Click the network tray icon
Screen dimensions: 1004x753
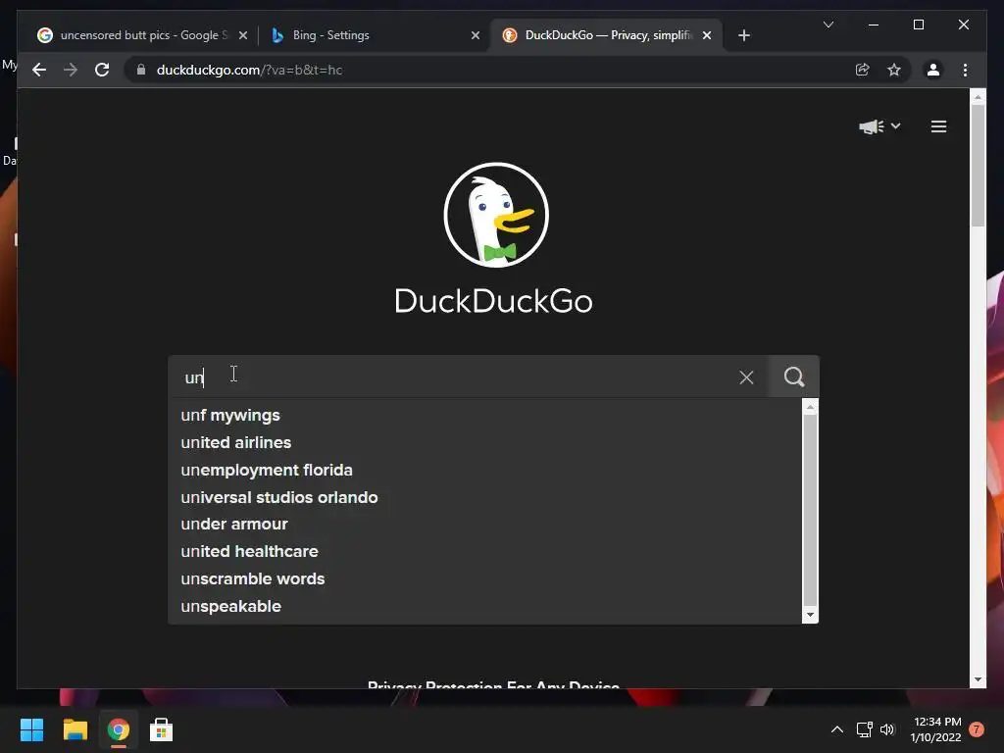click(865, 729)
